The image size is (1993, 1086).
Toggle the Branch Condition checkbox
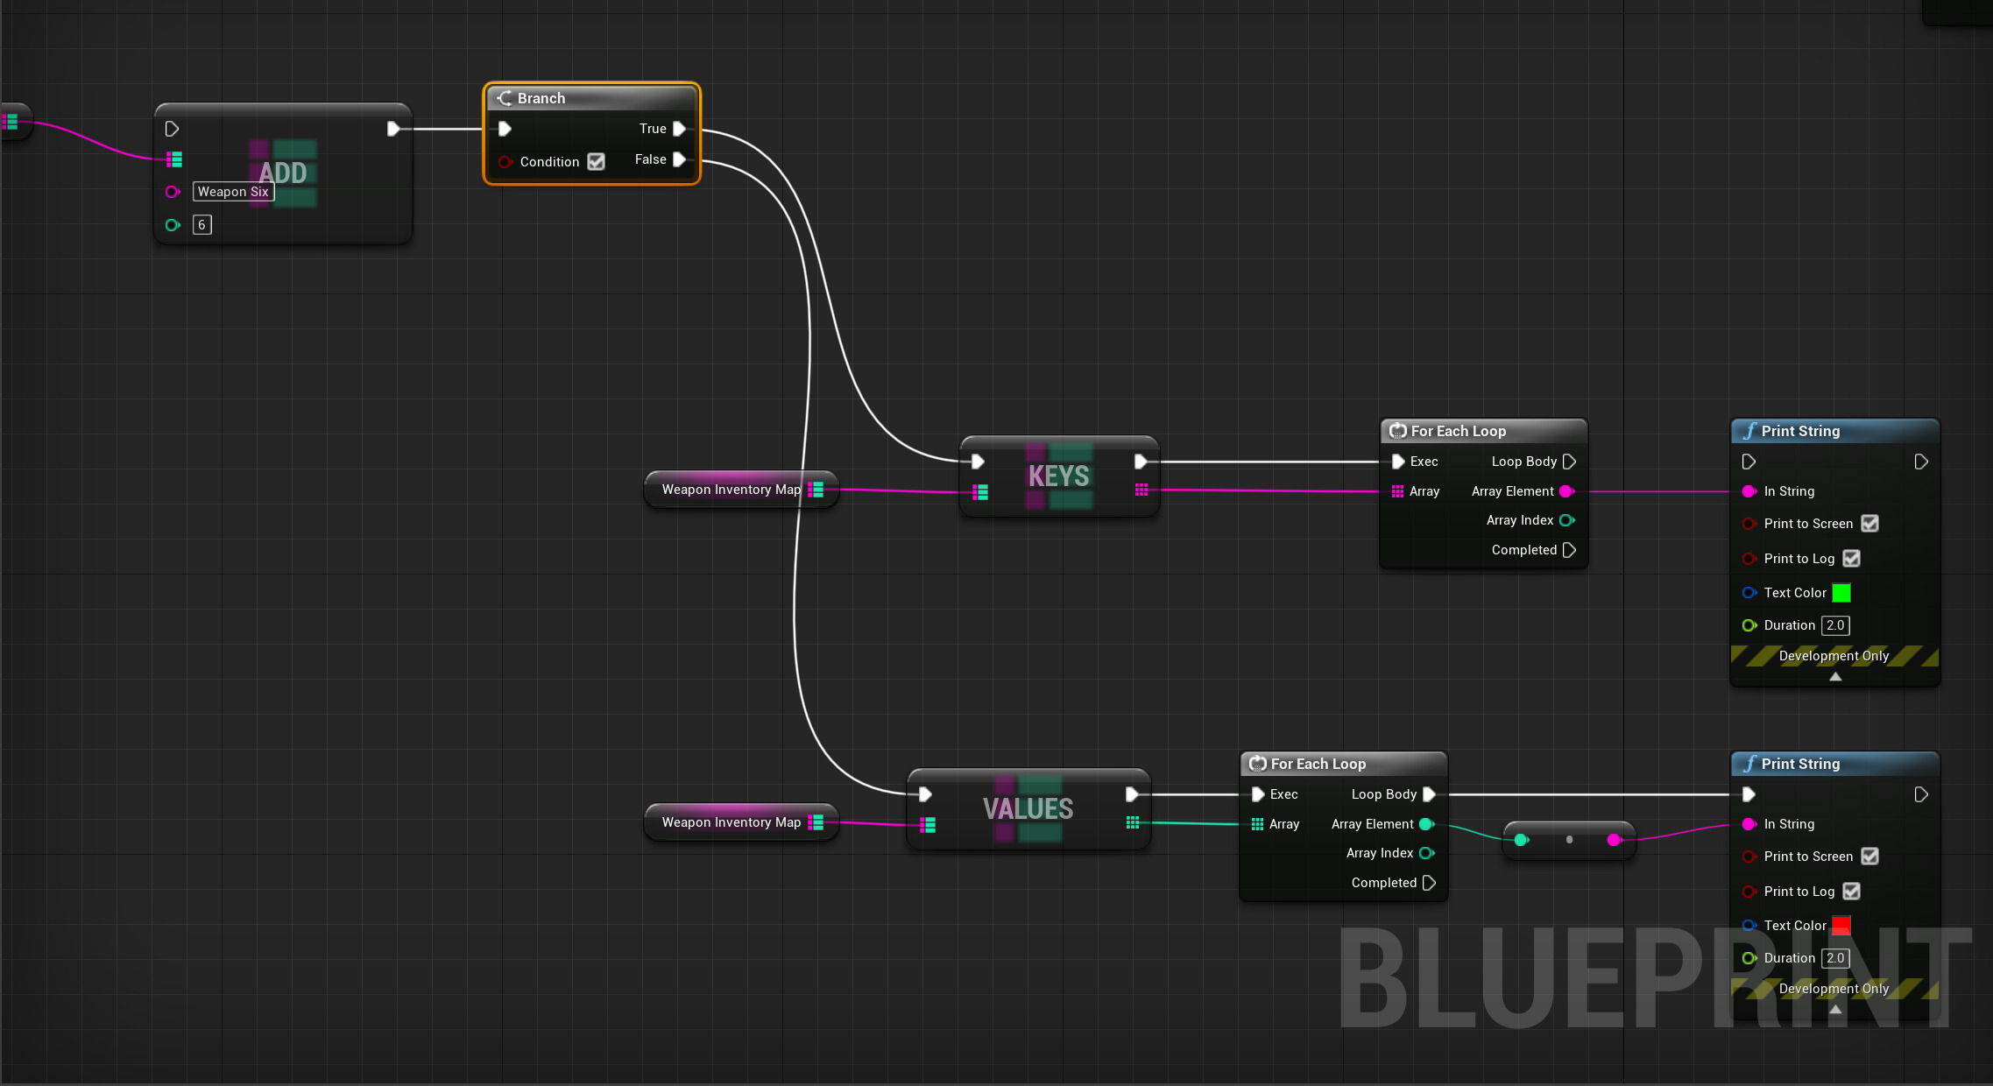pos(596,162)
